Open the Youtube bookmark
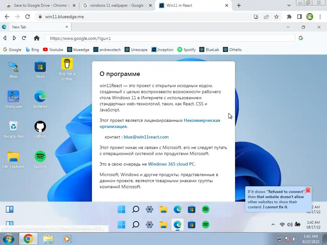Image resolution: width=327 pixels, height=245 pixels. coord(53,49)
